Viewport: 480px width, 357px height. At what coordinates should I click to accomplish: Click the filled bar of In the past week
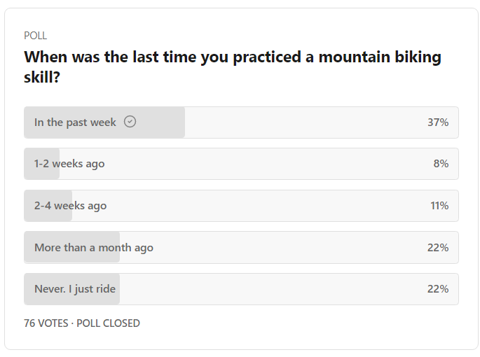(x=104, y=122)
